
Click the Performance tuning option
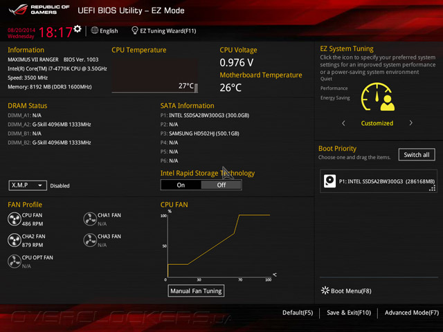[334, 89]
